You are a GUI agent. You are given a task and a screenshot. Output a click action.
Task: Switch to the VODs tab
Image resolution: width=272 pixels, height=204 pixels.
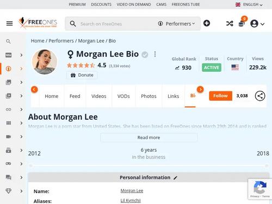[123, 96]
